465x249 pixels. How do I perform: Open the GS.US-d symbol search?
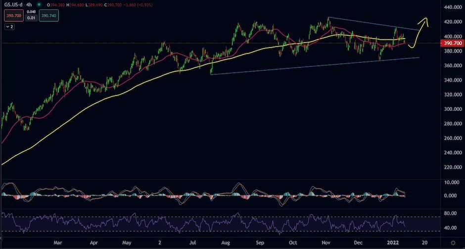[14, 5]
